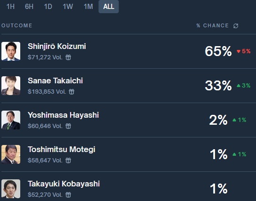The image size is (256, 201).
Task: Select the ALL time range tab
Action: (x=109, y=7)
